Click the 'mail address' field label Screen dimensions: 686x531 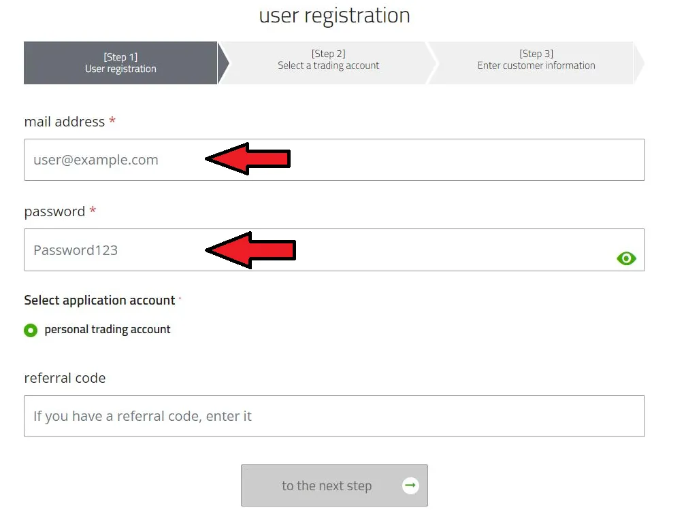64,122
